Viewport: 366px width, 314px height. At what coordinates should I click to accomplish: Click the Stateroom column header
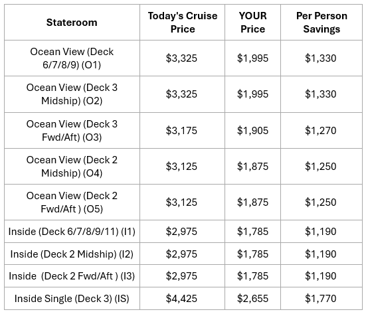[72, 23]
